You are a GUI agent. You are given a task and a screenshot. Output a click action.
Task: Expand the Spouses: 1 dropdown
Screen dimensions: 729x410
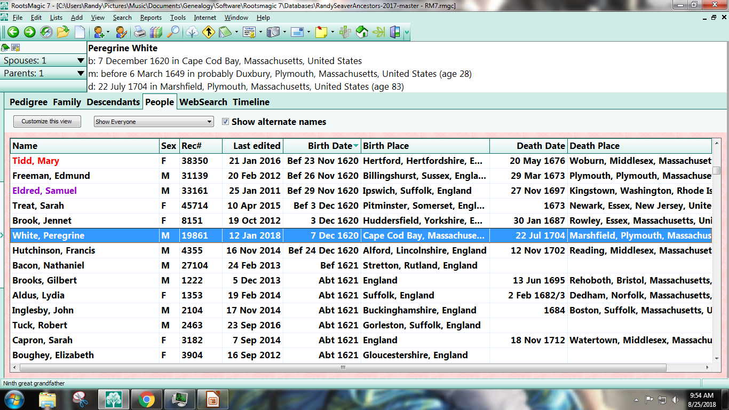[x=81, y=61]
